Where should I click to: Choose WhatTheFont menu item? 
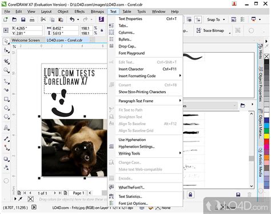pos(149,187)
